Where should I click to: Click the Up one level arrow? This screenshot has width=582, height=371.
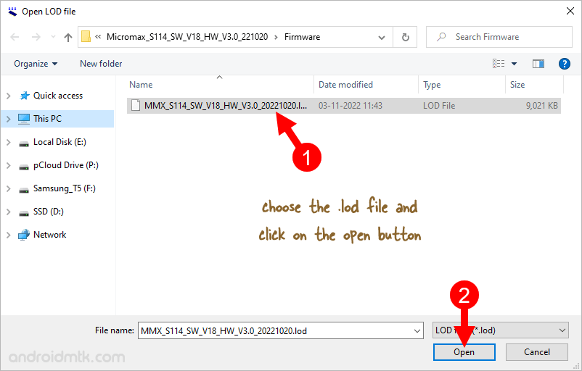point(68,37)
